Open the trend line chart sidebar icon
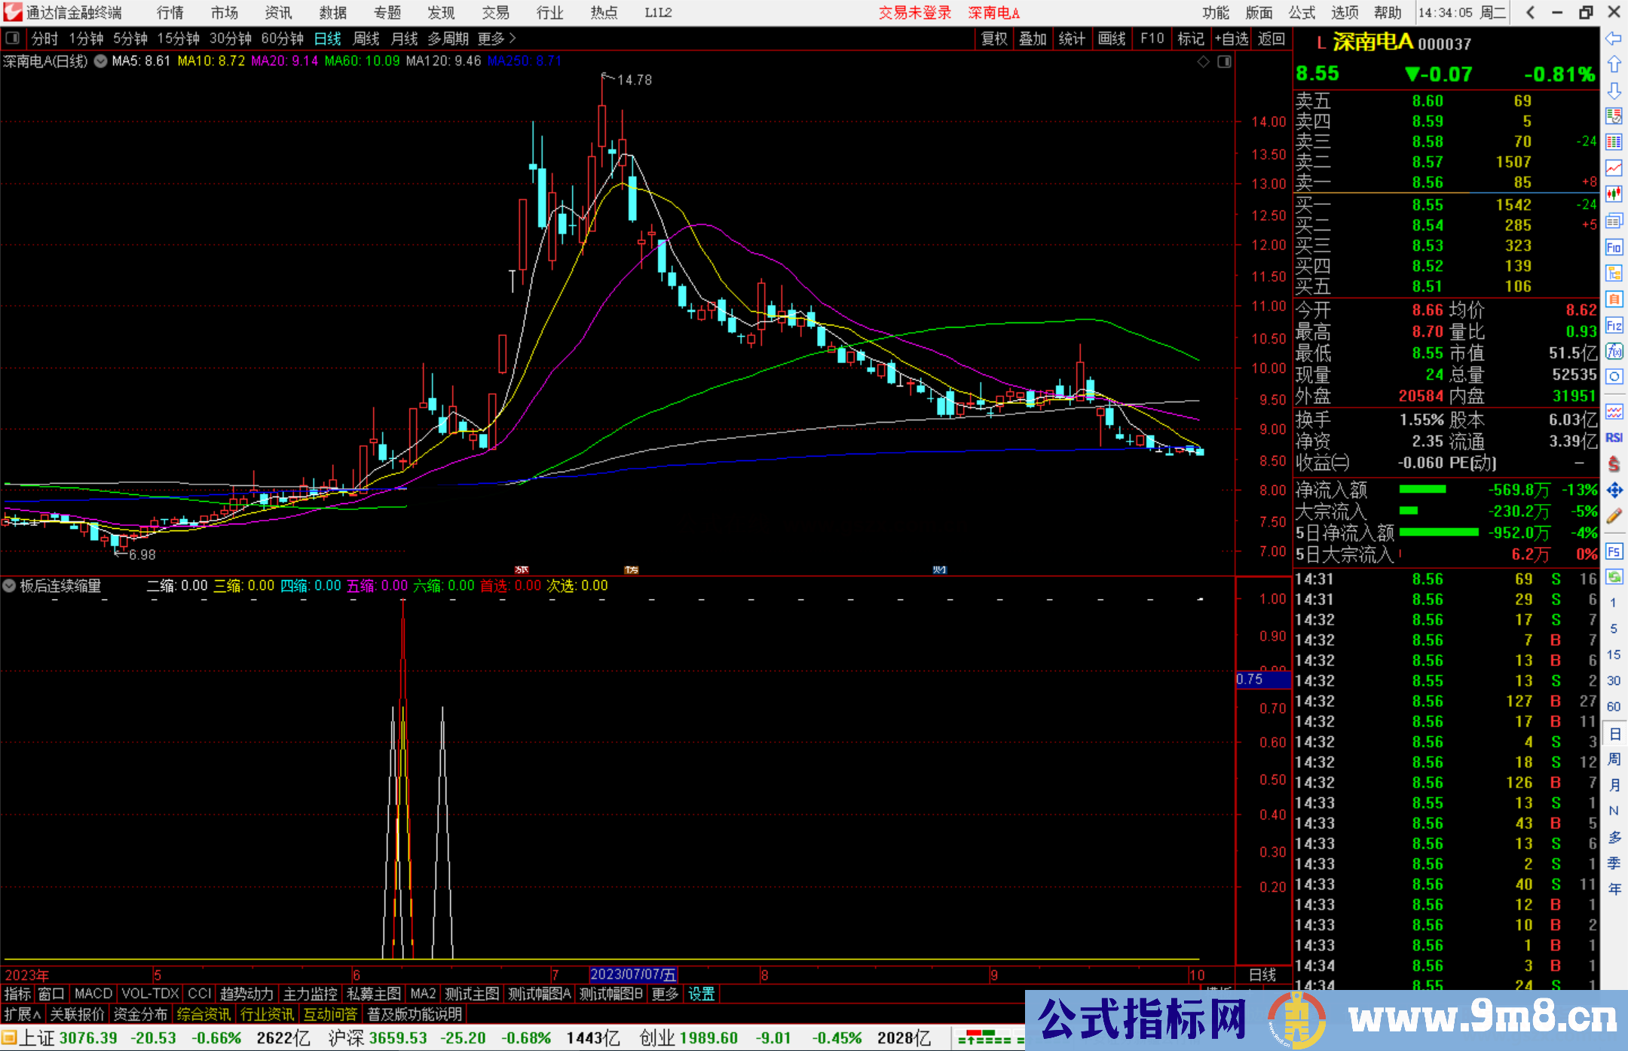The width and height of the screenshot is (1628, 1051). coord(1614,168)
